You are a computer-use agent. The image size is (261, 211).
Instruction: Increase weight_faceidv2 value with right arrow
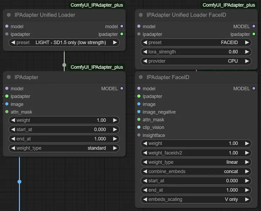click(x=247, y=153)
